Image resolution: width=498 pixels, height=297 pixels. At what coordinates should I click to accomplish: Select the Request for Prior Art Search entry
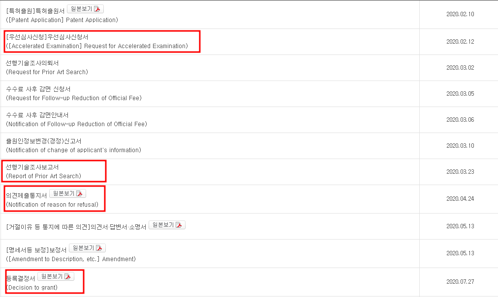tap(47, 68)
